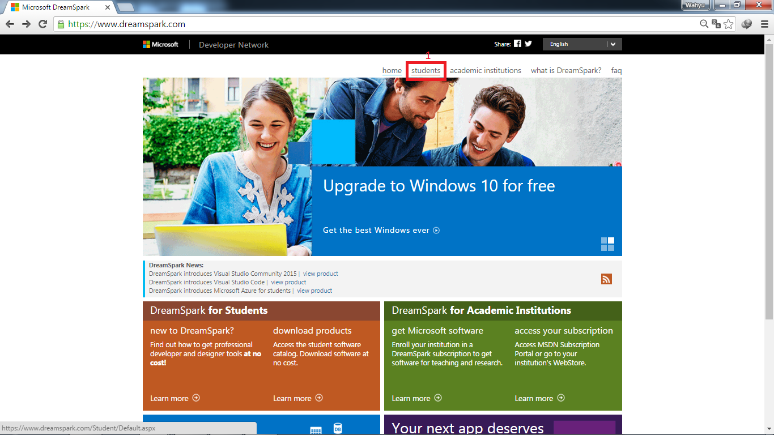
Task: Click the Developer Network link
Action: coord(233,45)
